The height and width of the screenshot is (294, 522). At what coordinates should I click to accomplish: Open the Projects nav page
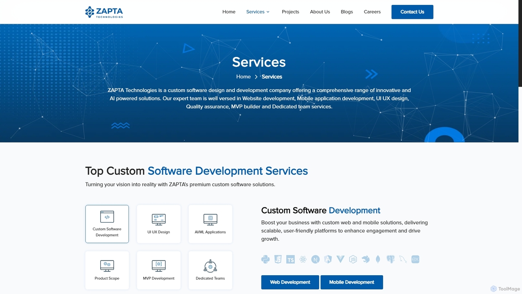pyautogui.click(x=290, y=12)
